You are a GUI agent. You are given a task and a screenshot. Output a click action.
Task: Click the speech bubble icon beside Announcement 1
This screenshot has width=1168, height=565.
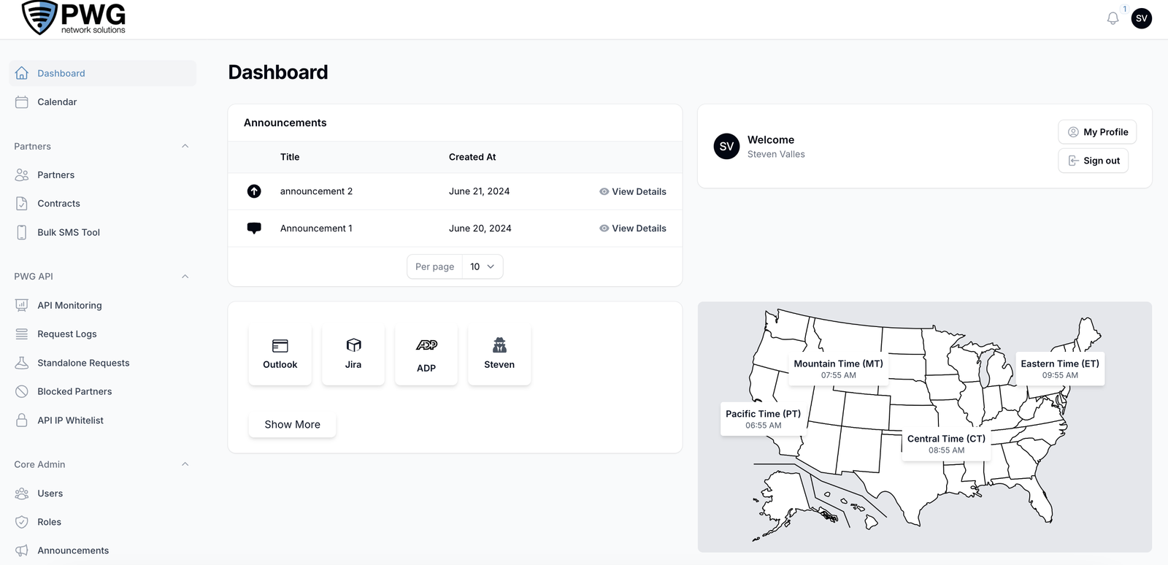[x=254, y=228]
